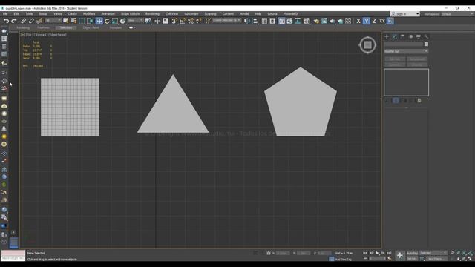Activate Select and Scale tool

click(115, 21)
